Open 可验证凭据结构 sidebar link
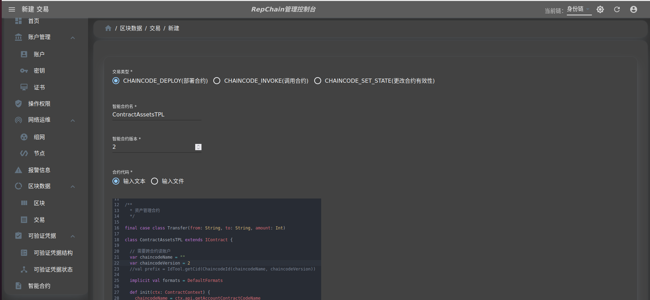650x300 pixels. click(x=53, y=253)
